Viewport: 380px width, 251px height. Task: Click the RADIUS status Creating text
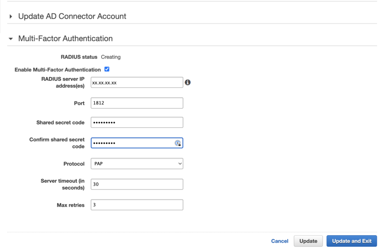pyautogui.click(x=110, y=57)
